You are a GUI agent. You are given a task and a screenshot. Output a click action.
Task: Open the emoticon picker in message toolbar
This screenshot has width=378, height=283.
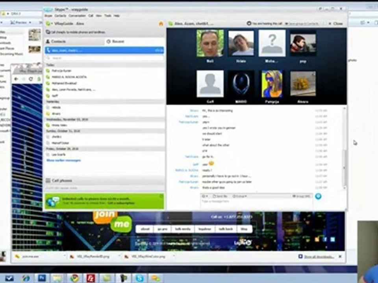(205, 197)
